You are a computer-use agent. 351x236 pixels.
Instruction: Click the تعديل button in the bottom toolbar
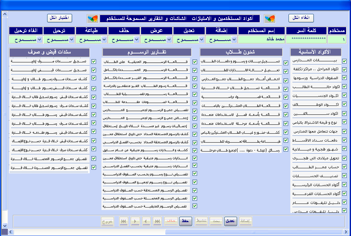click(x=231, y=221)
